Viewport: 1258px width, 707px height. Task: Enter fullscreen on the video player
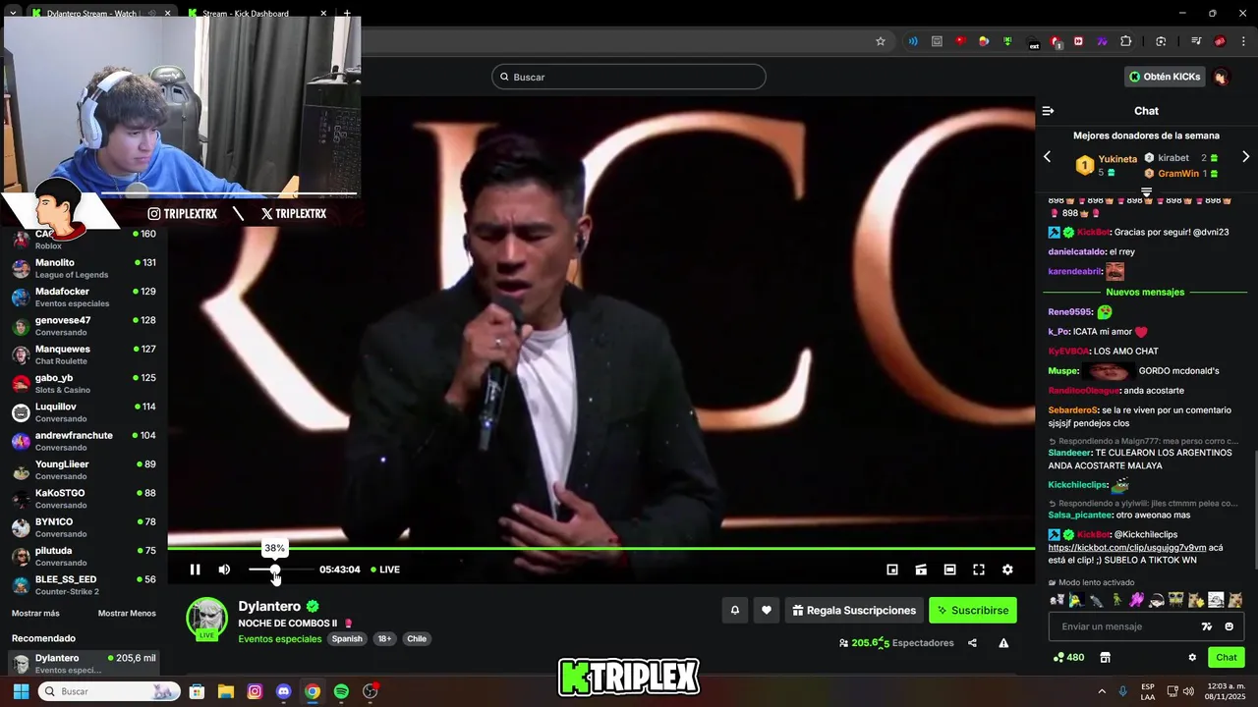click(x=979, y=570)
